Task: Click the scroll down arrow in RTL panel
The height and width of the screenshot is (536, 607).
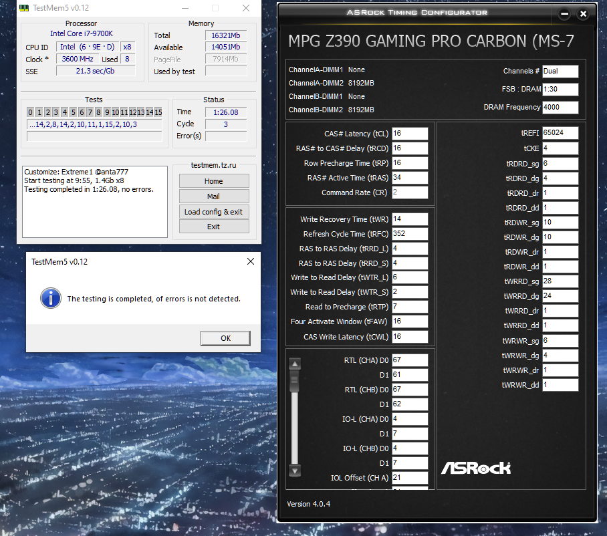Action: (x=295, y=471)
